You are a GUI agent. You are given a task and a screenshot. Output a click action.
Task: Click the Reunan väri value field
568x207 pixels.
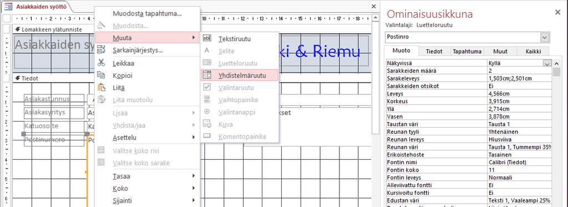[519, 147]
